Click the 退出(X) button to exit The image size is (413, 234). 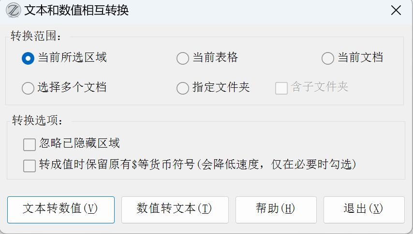364,209
